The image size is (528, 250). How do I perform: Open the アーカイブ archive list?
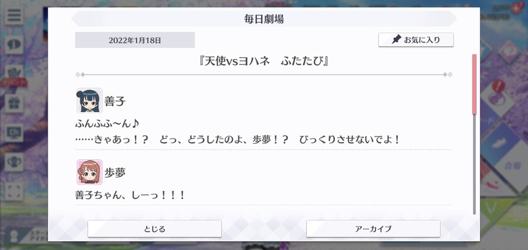click(373, 229)
